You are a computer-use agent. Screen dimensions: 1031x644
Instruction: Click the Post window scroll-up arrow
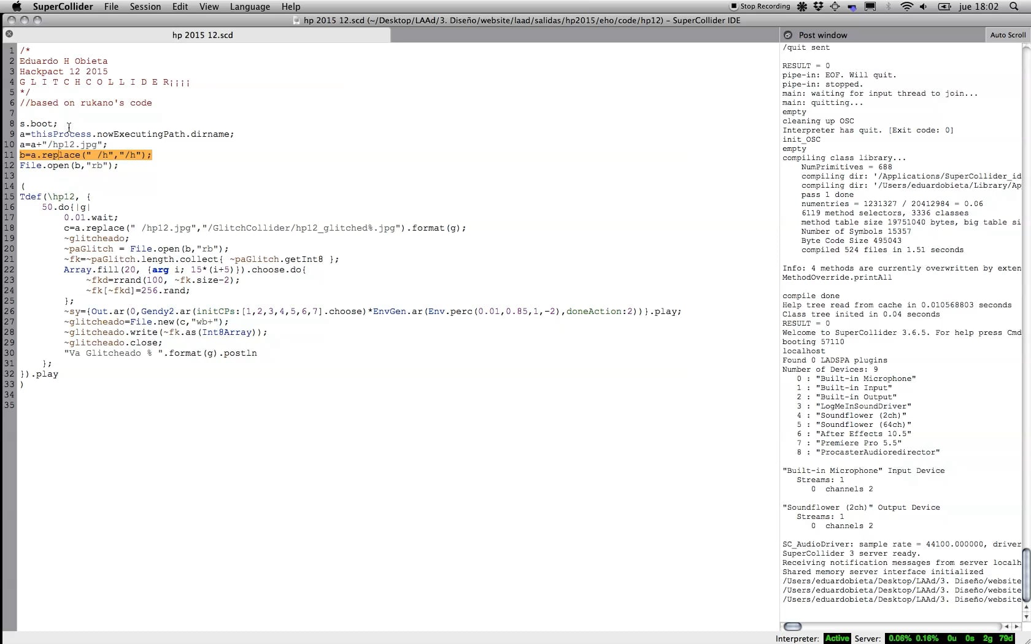pyautogui.click(x=1026, y=608)
